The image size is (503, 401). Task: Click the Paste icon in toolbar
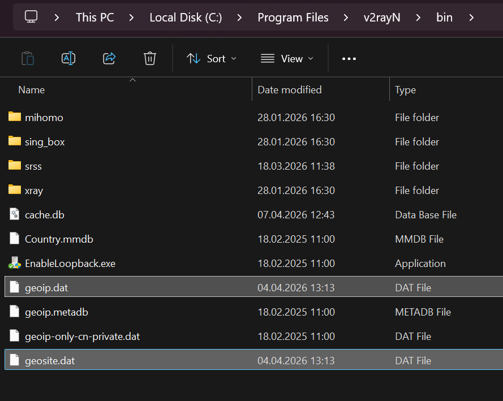[27, 58]
